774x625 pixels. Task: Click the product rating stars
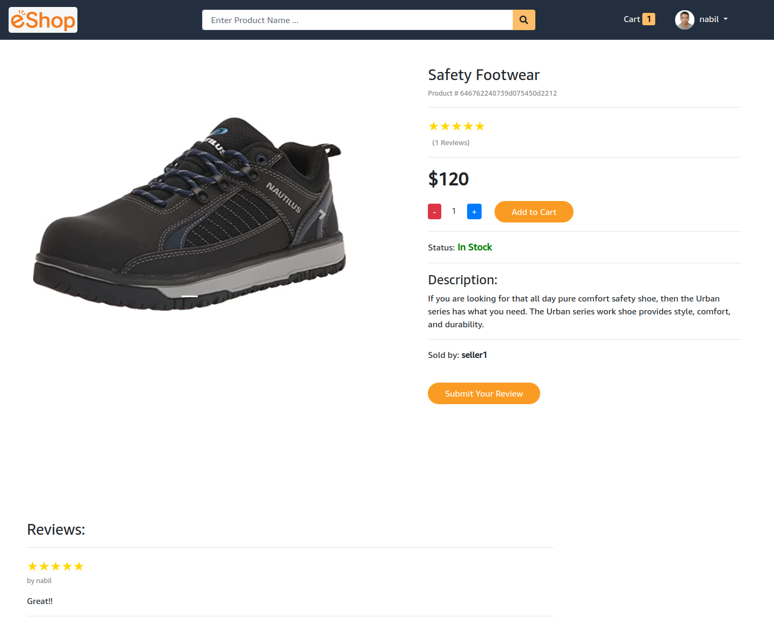[x=456, y=126]
